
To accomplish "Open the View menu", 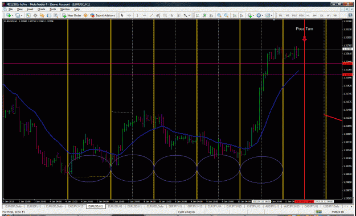I will 20,9.
